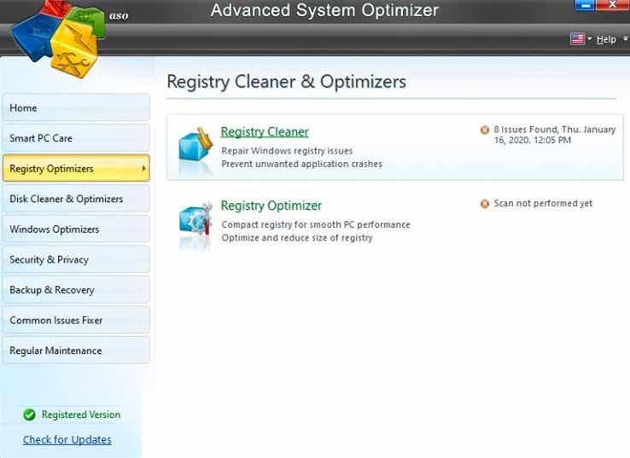Click 'Compact registry for smooth PC performance' text
The height and width of the screenshot is (458, 630).
316,225
